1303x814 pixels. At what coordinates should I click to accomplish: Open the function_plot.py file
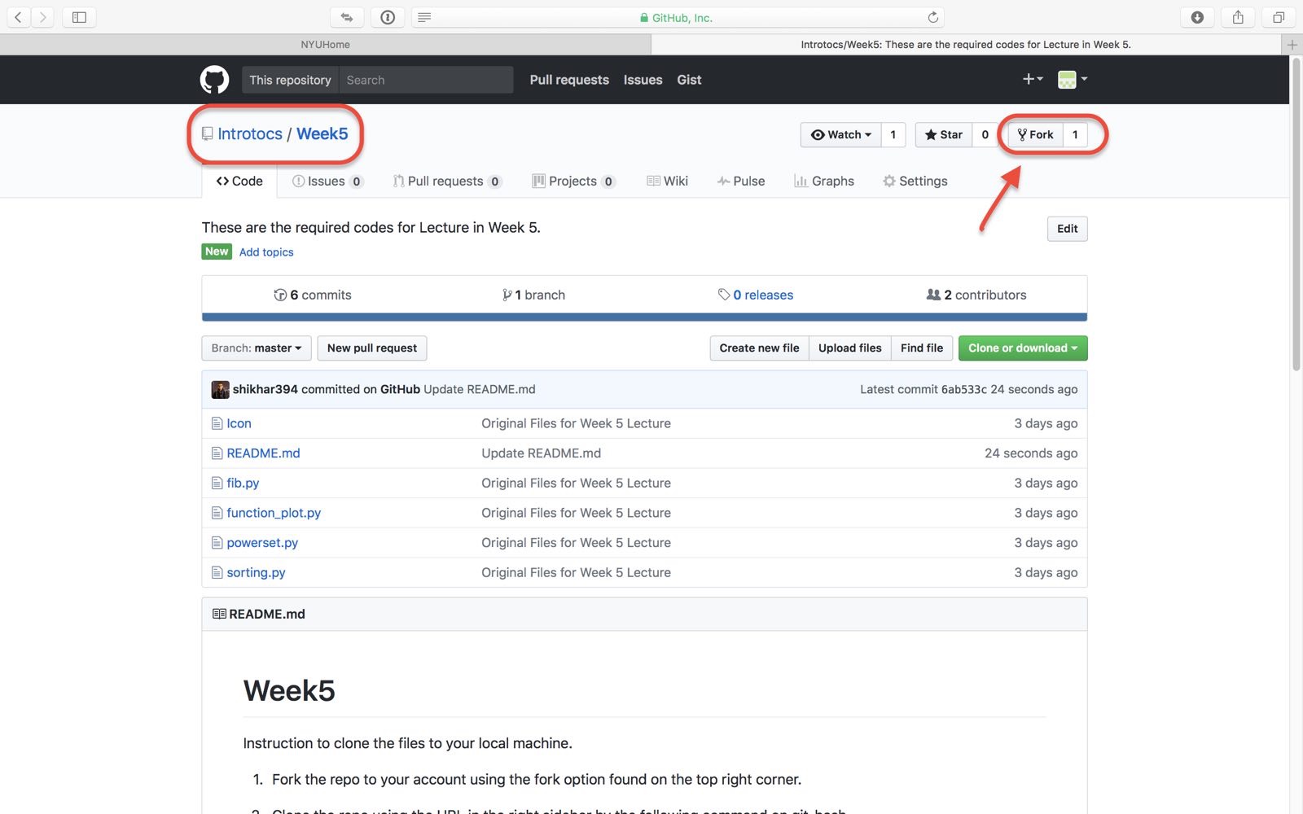coord(274,513)
